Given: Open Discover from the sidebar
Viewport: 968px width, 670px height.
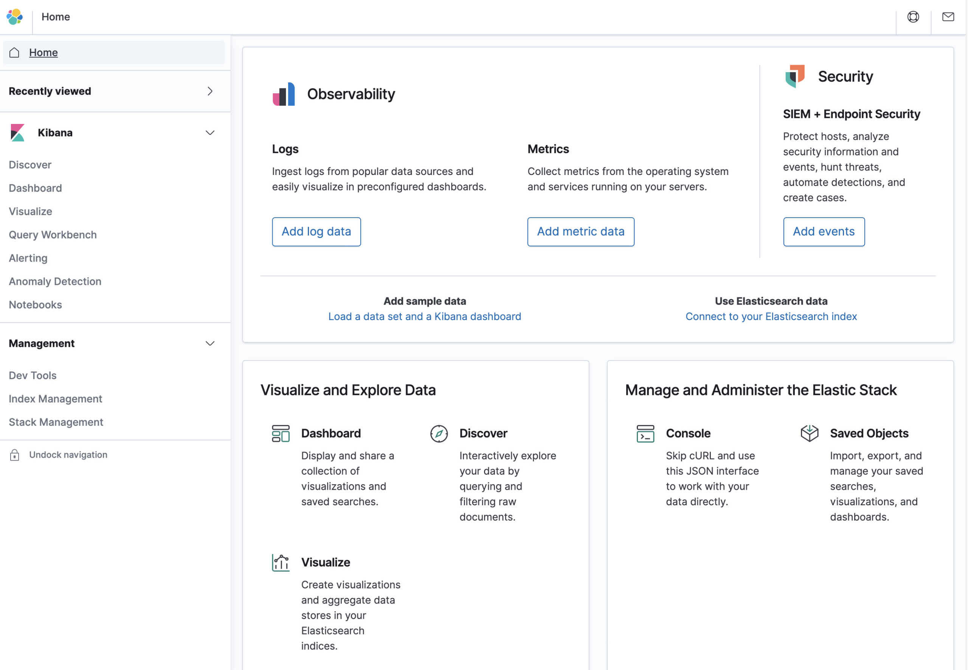Looking at the screenshot, I should coord(30,164).
